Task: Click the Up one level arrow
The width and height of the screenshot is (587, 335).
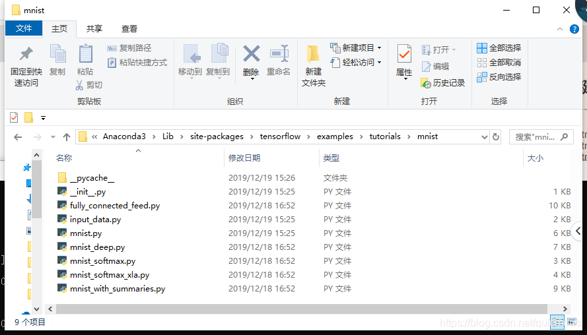Action: [x=67, y=137]
